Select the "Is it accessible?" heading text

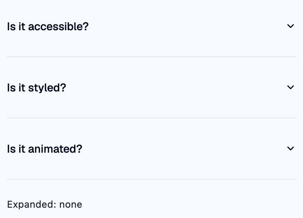point(48,26)
